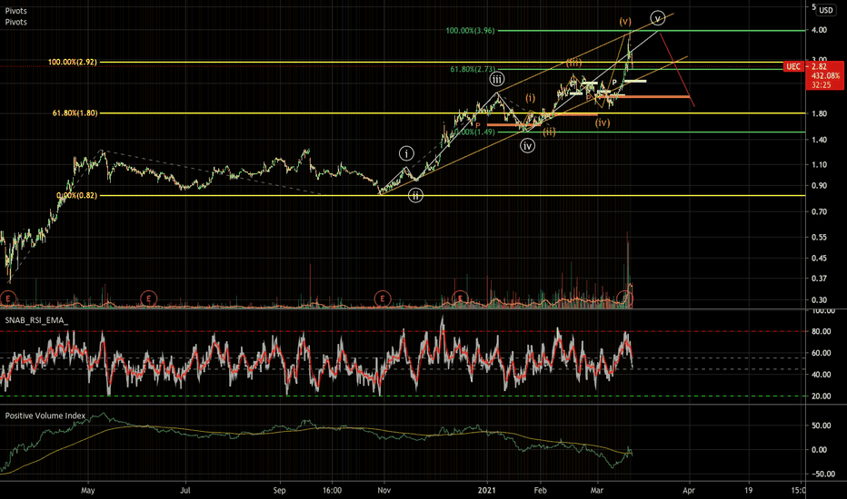
Task: Click green Fib label 100.00%(3.96)
Action: (x=470, y=31)
